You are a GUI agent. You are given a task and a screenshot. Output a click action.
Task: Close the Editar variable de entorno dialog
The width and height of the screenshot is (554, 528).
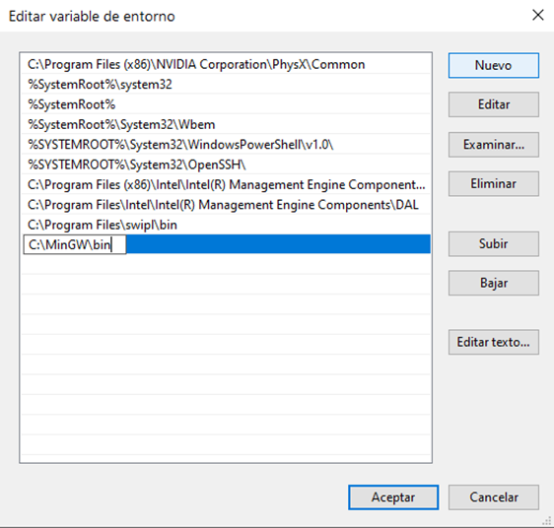click(x=538, y=15)
